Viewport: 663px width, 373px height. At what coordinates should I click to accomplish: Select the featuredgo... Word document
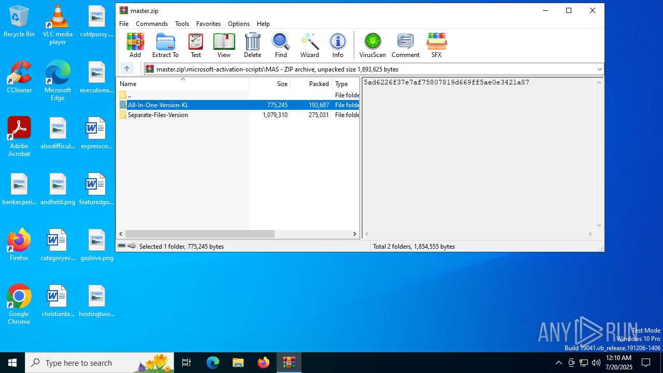96,189
